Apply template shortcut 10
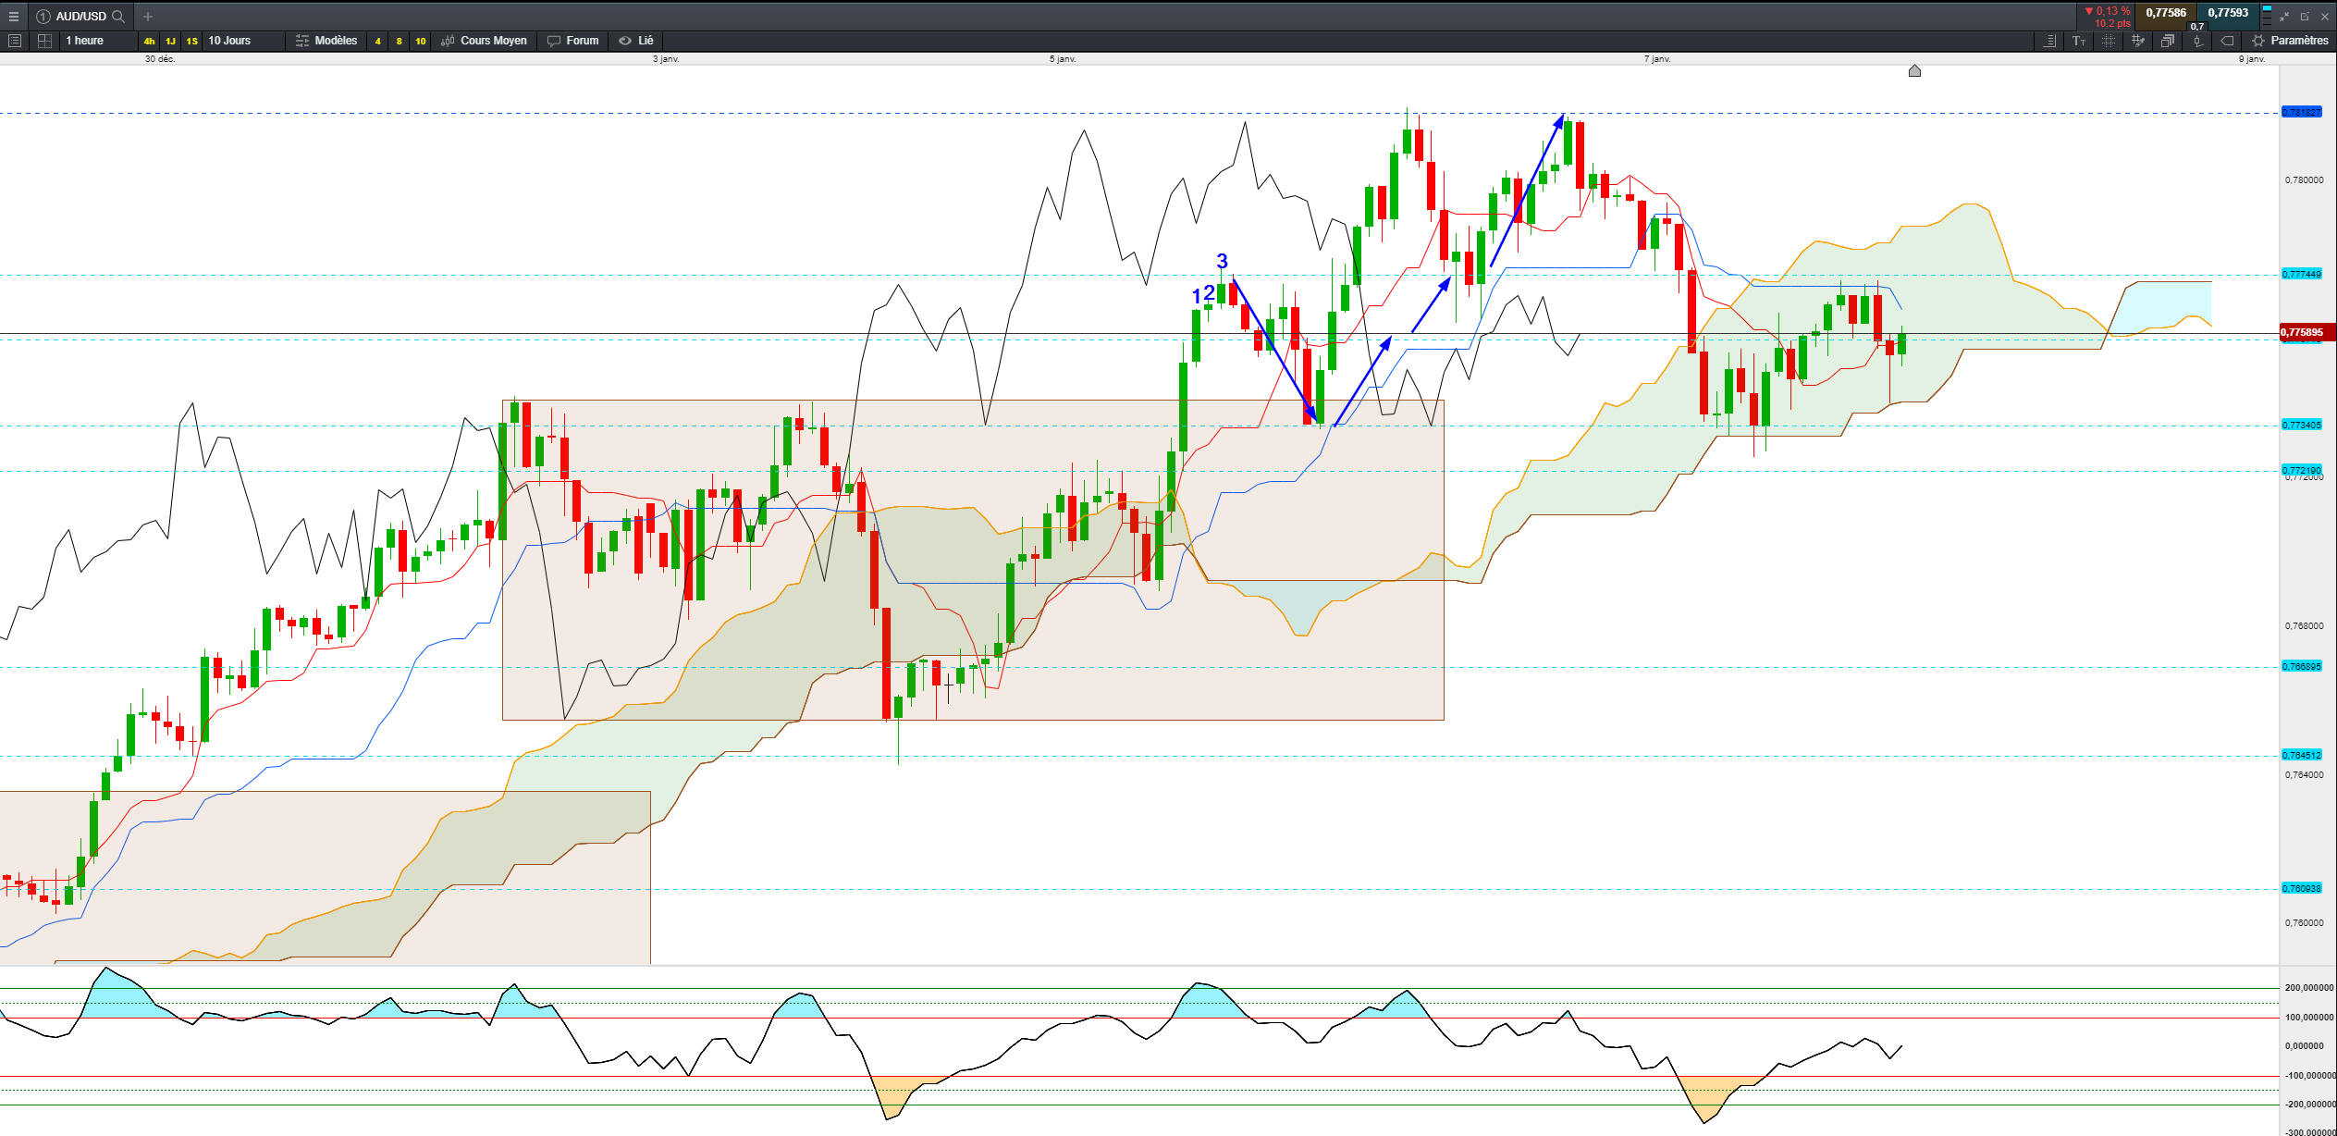Image resolution: width=2337 pixels, height=1136 pixels. pyautogui.click(x=421, y=41)
